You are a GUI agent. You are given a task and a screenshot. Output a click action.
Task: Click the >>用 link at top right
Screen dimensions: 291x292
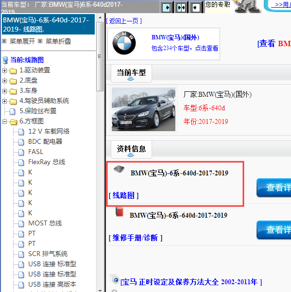(x=281, y=5)
